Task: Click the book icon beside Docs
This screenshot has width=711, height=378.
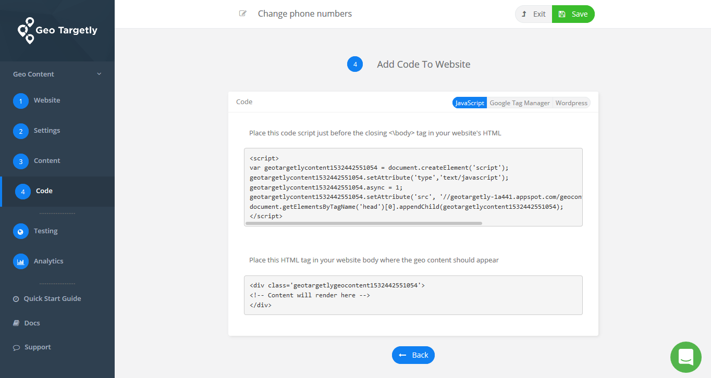Action: coord(16,323)
